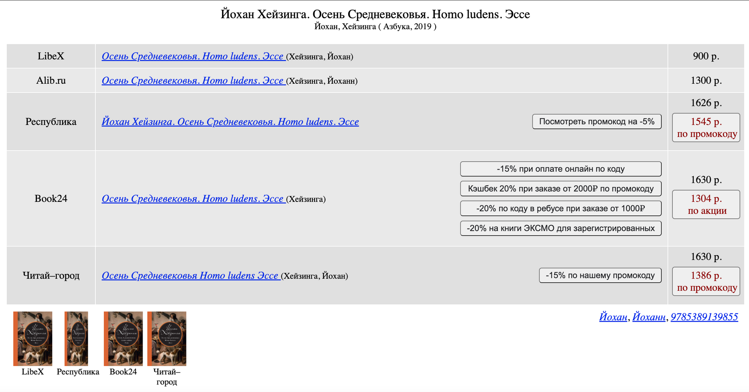This screenshot has width=749, height=392.
Task: Open the ISBN 9785389139855 link
Action: coord(704,317)
